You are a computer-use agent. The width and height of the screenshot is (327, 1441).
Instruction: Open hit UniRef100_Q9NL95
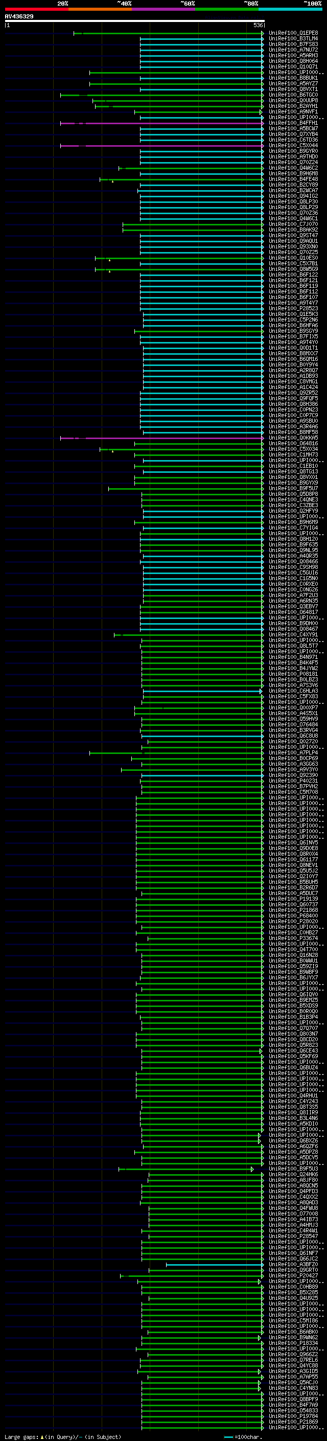(293, 551)
